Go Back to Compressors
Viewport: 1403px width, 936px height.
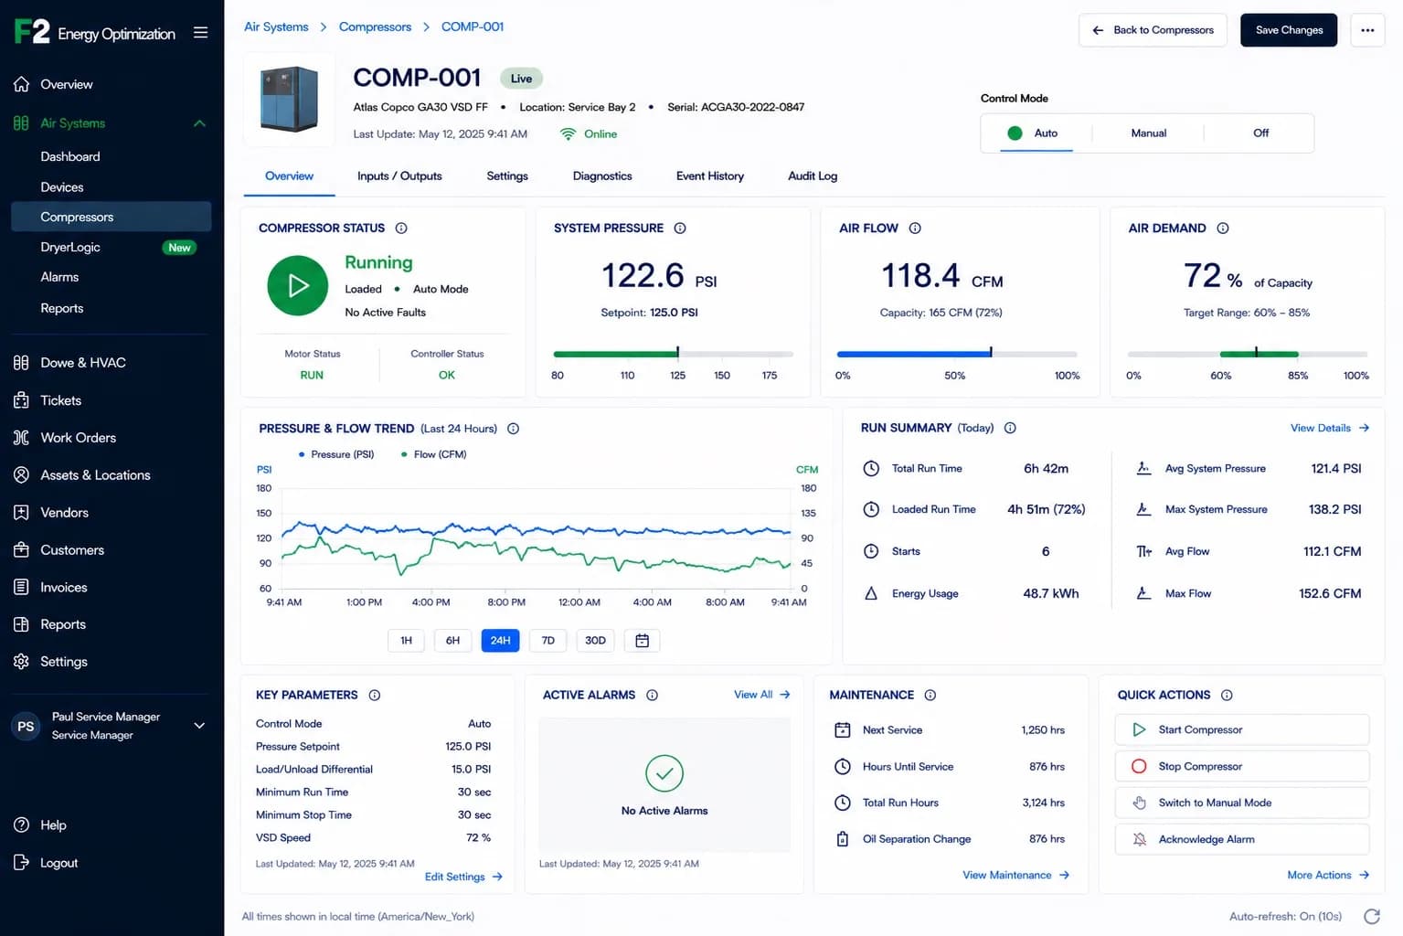1153,30
